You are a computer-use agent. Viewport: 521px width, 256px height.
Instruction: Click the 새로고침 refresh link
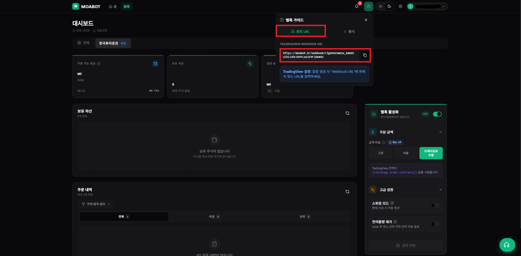pyautogui.click(x=100, y=31)
